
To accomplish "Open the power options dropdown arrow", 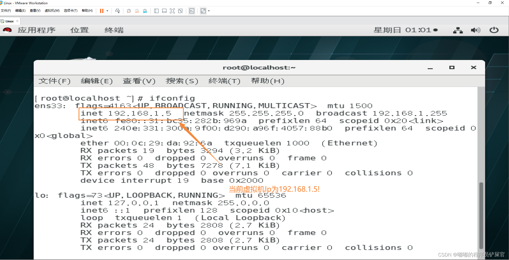I will 107,11.
